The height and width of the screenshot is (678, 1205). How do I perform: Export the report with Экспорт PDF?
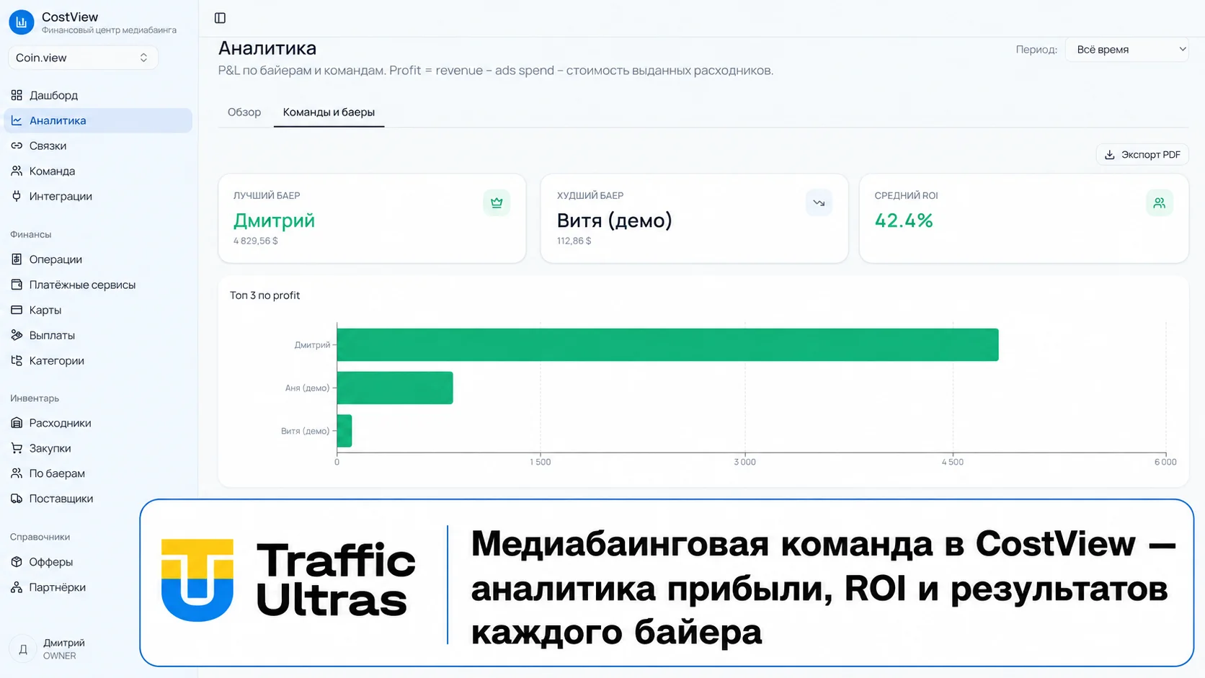[x=1142, y=155]
